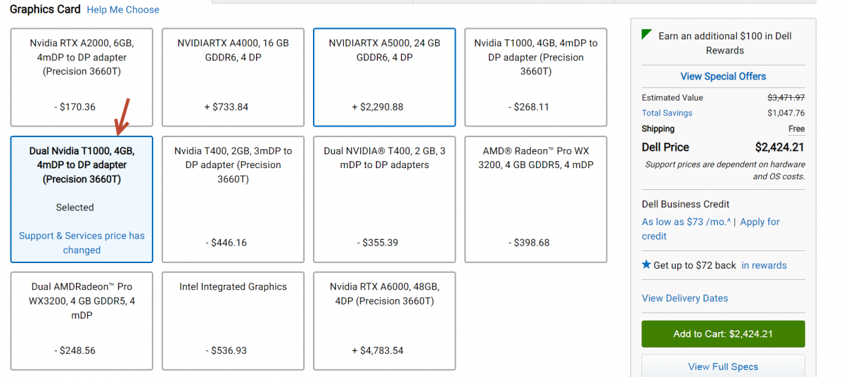The width and height of the screenshot is (844, 377).
Task: Select Nvidia RTX A6000 48GB option
Action: tap(385, 321)
